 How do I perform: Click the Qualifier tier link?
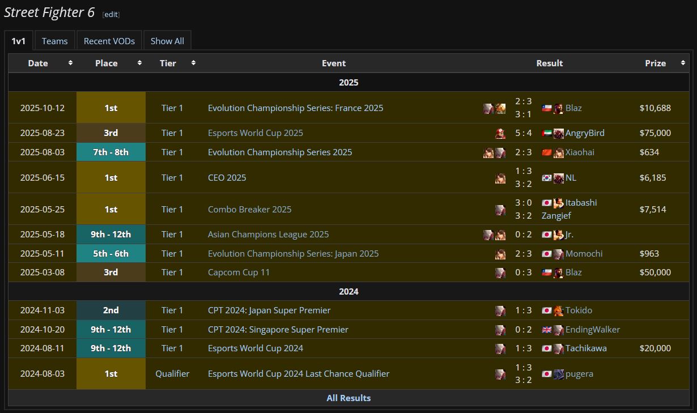tap(172, 374)
